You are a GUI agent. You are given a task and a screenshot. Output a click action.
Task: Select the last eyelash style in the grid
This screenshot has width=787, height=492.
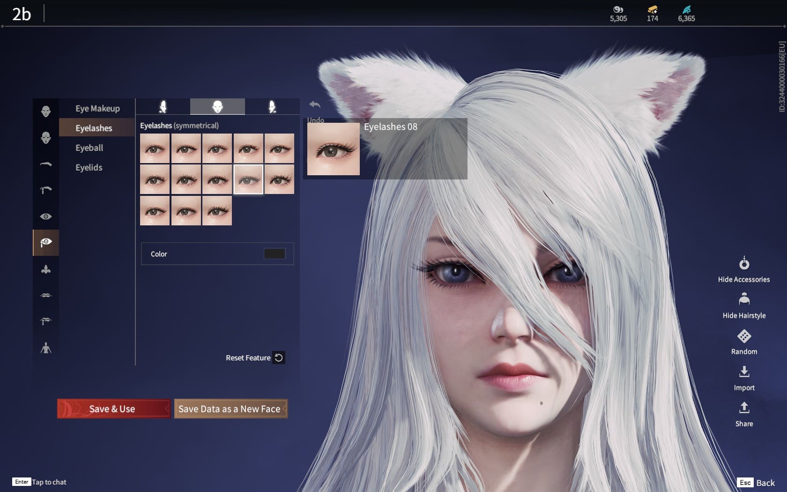pos(217,210)
